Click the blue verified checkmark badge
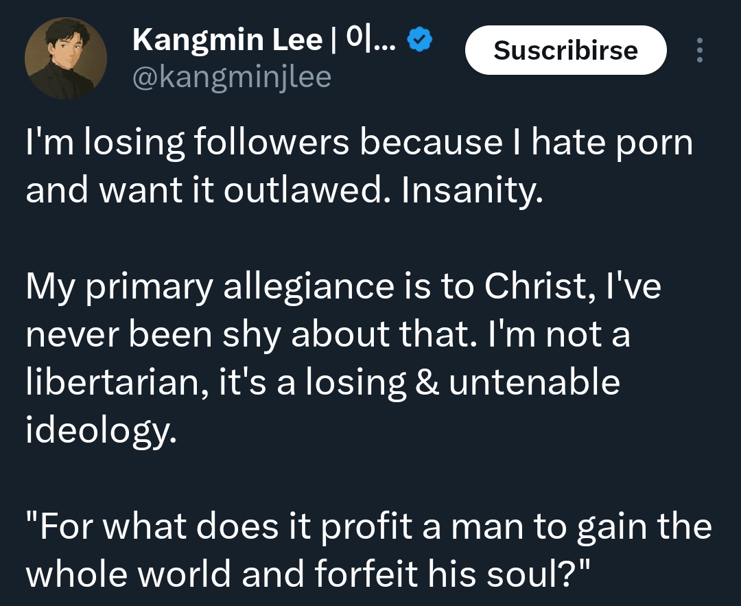741x606 pixels. [419, 42]
